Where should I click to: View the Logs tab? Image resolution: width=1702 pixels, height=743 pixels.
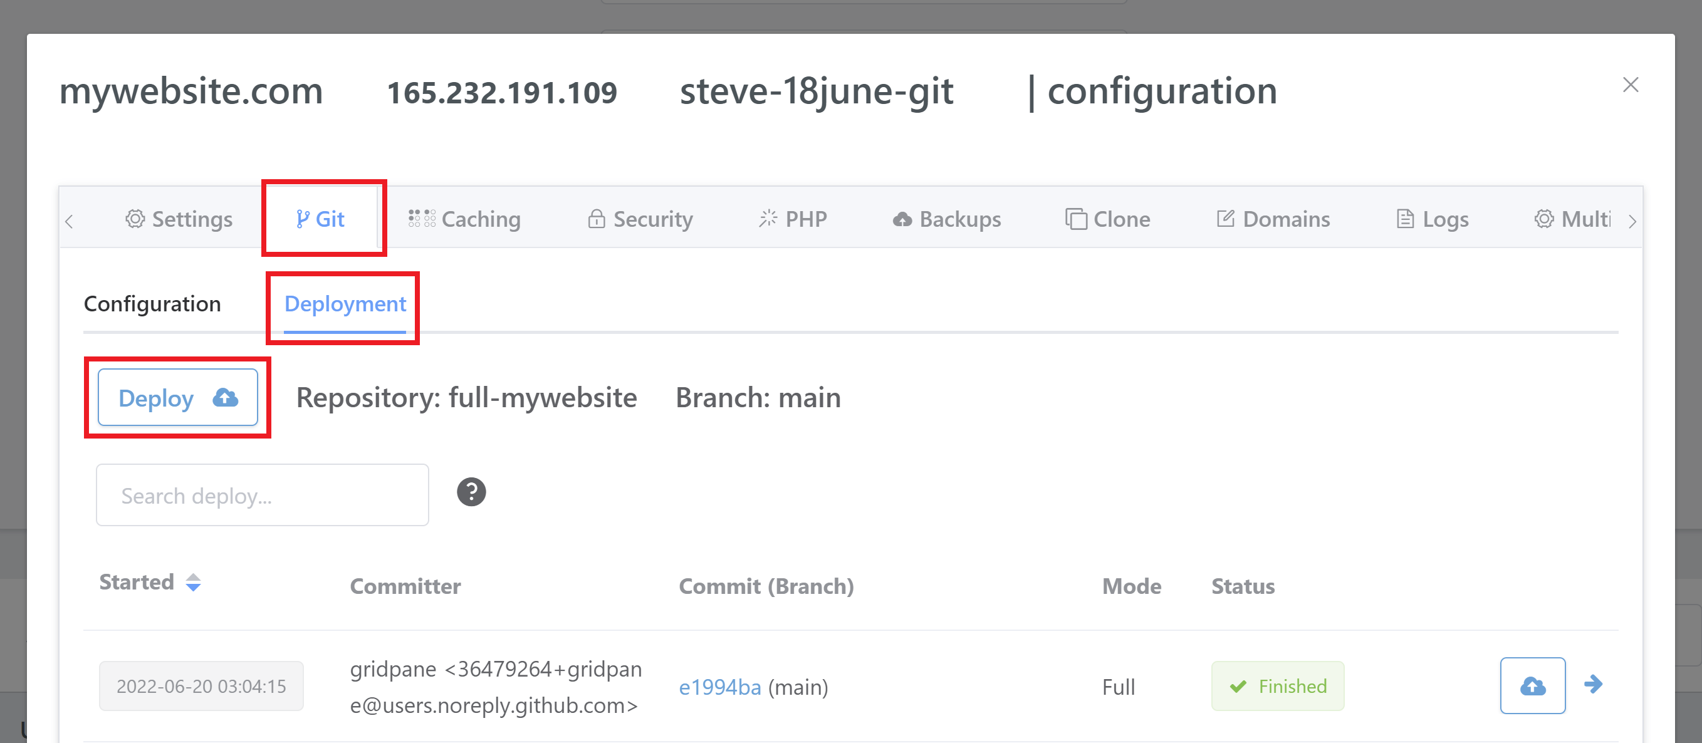1433,219
